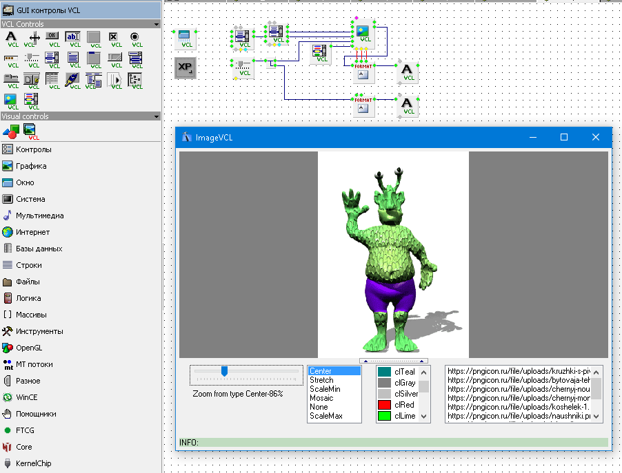Select the TrackBar element on the scheme
Screen dimensions: 622x473
pyautogui.click(x=243, y=68)
